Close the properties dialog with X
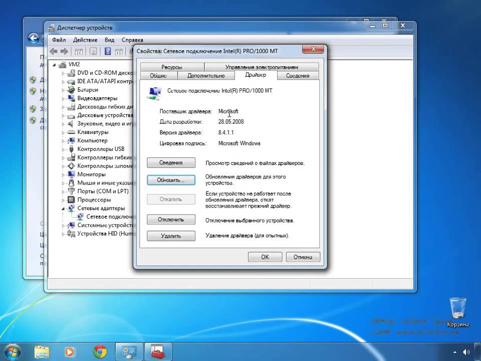The image size is (481, 361). [313, 49]
